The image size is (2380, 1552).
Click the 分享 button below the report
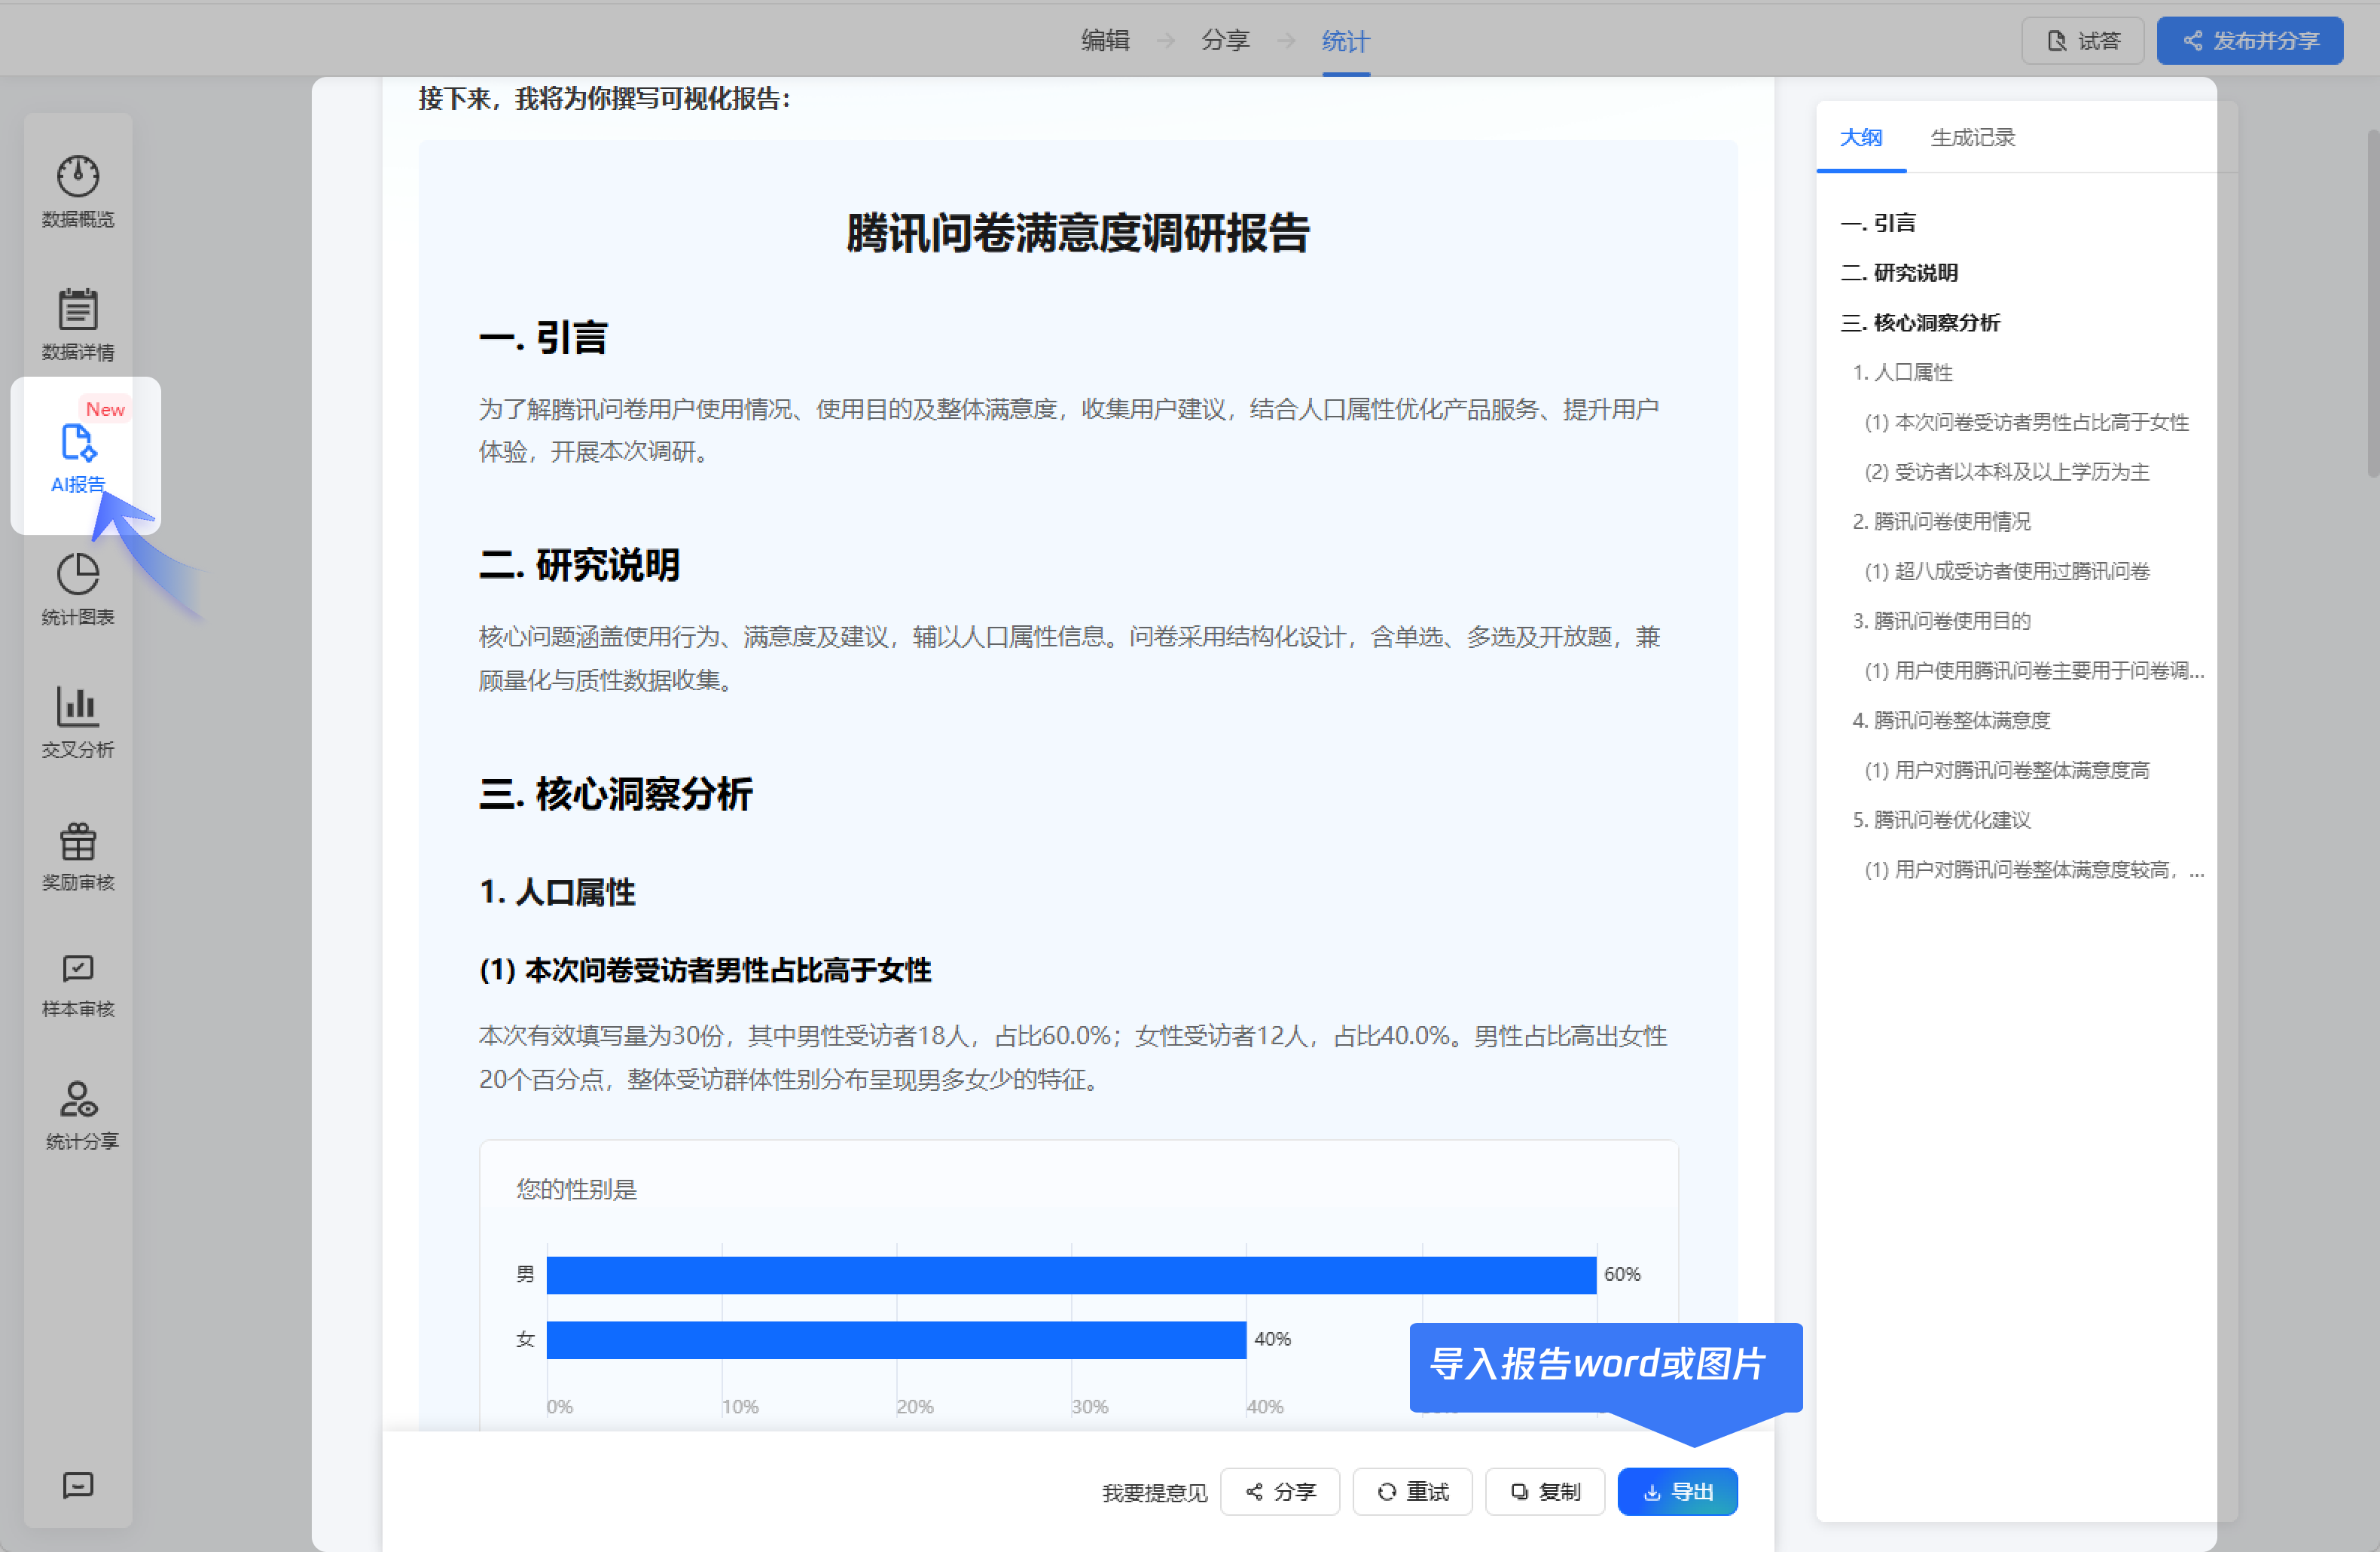point(1280,1492)
